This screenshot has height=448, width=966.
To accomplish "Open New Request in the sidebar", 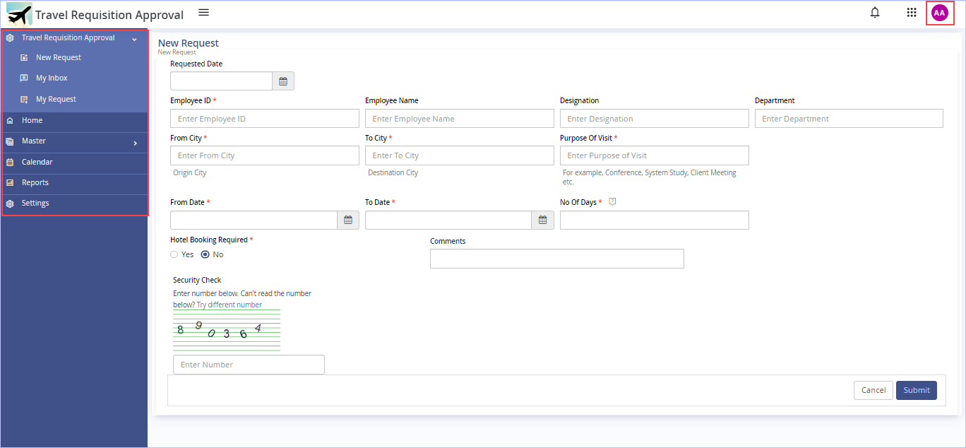I will click(x=59, y=58).
